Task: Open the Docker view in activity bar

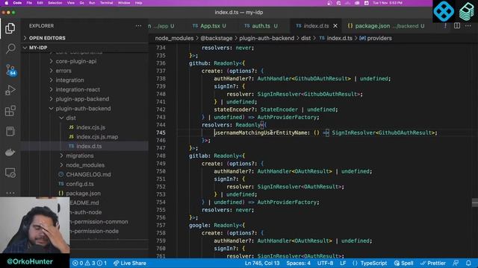Action: [10, 152]
